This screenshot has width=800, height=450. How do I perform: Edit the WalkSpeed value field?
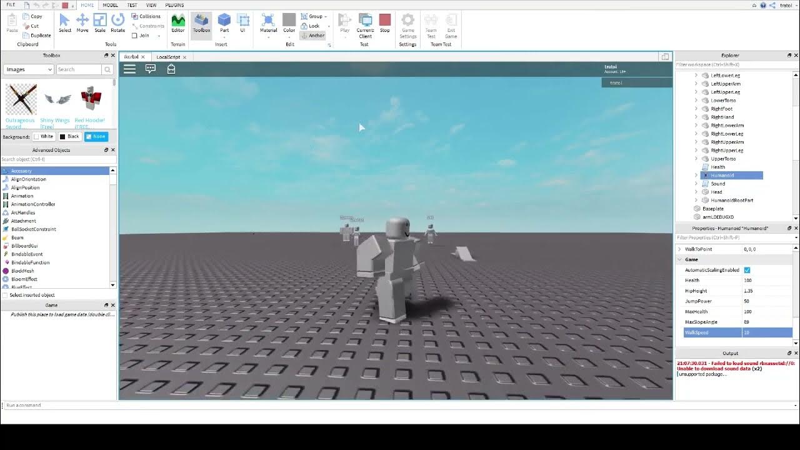767,332
